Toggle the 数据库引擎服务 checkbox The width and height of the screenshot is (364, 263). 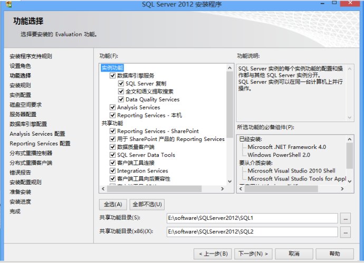click(x=112, y=76)
